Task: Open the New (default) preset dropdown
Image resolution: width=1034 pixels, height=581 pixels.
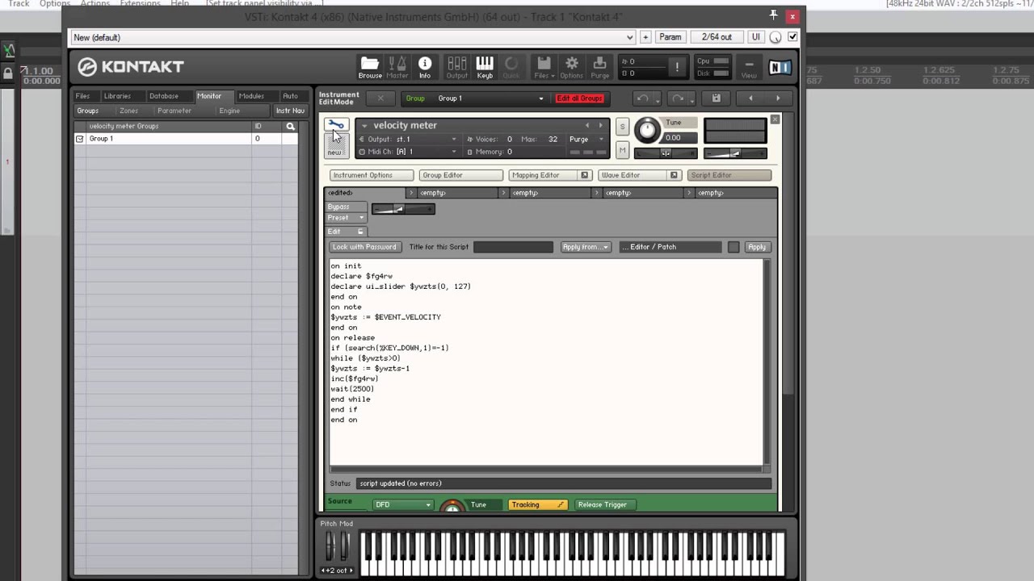Action: [353, 37]
